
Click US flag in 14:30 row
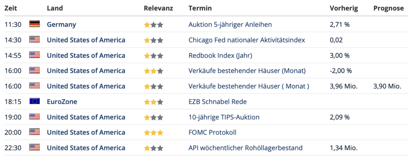click(x=34, y=40)
